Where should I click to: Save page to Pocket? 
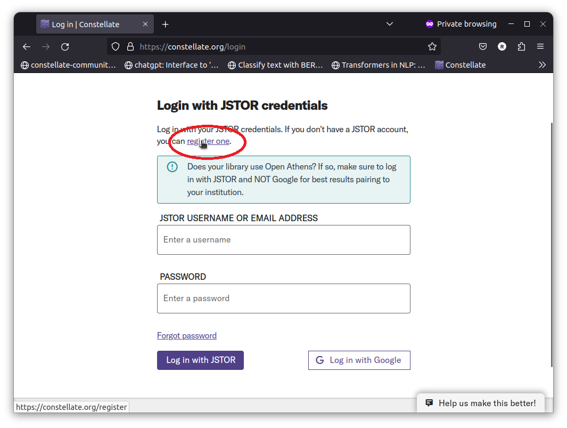[483, 46]
